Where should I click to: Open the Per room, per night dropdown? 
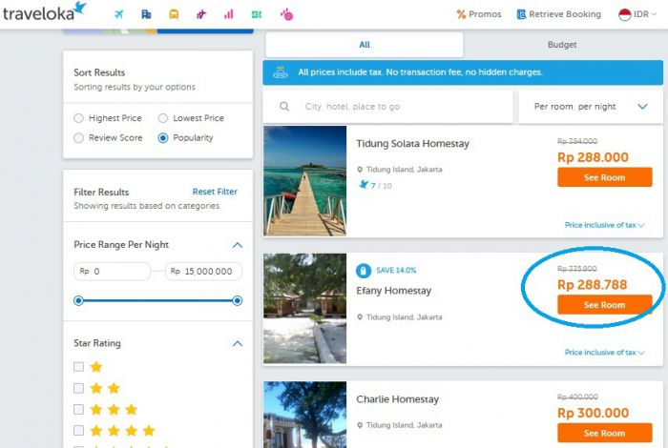tap(590, 107)
